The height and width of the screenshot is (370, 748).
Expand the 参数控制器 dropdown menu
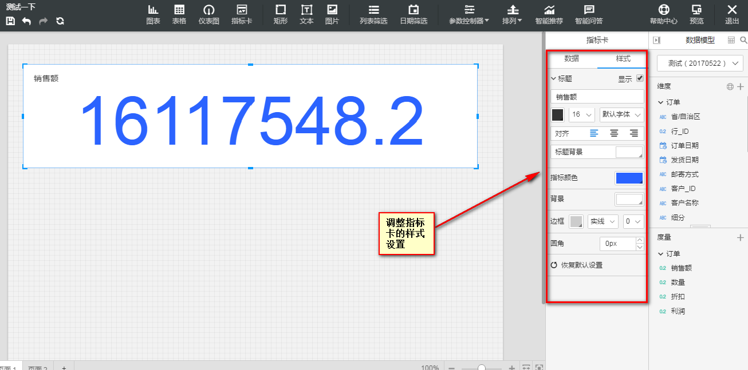click(469, 14)
